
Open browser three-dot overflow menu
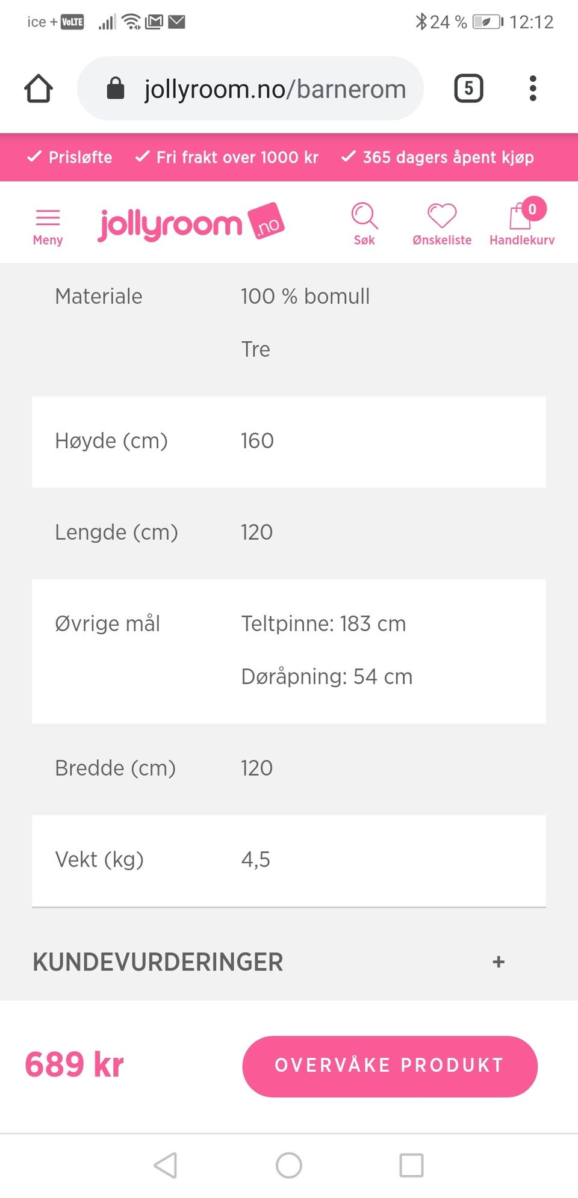[532, 89]
